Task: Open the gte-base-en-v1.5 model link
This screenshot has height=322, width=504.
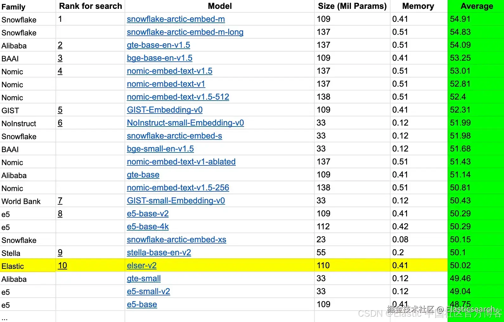Action: pyautogui.click(x=158, y=45)
